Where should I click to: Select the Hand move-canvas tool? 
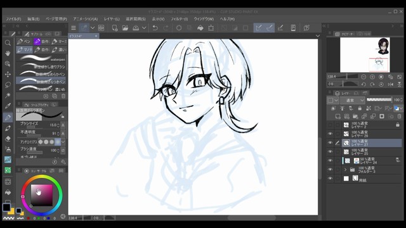coord(8,53)
